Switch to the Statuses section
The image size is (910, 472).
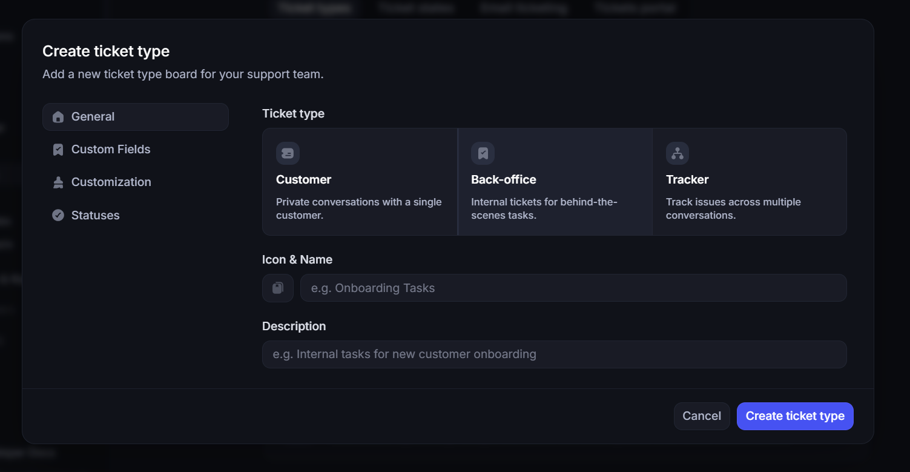pyautogui.click(x=95, y=214)
